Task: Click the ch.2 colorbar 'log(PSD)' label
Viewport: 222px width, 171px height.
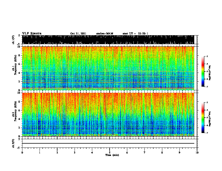Action: tap(210, 119)
